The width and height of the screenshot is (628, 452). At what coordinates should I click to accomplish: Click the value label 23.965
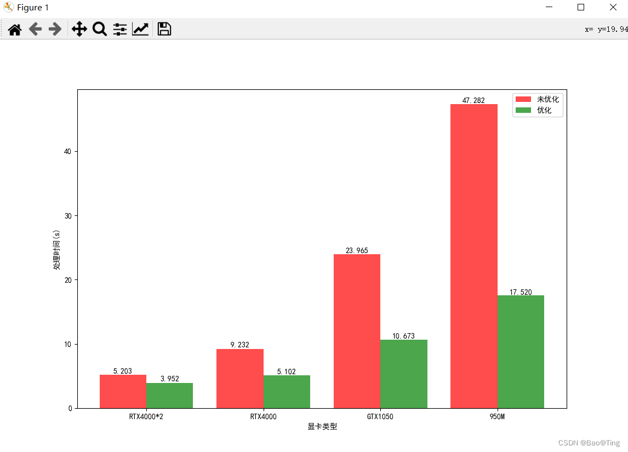[x=357, y=250]
